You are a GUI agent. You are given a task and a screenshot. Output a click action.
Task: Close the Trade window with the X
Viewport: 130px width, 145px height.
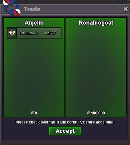[125, 9]
